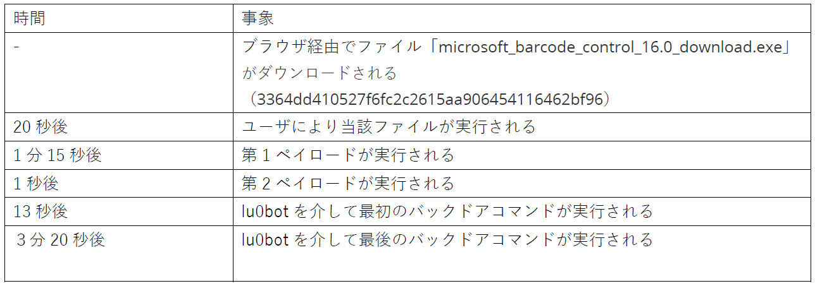
Task: Click the 1 秒後 time cell
Action: click(x=120, y=183)
